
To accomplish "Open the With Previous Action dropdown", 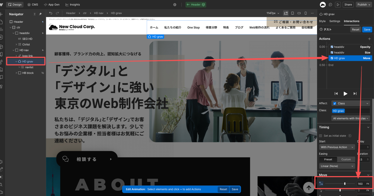I will tap(337, 147).
